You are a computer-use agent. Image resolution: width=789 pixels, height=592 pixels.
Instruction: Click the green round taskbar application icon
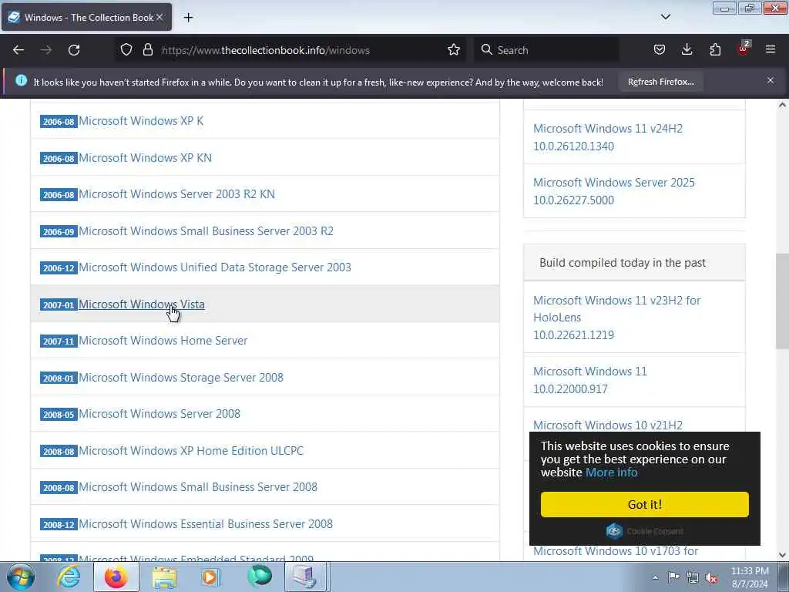(260, 576)
